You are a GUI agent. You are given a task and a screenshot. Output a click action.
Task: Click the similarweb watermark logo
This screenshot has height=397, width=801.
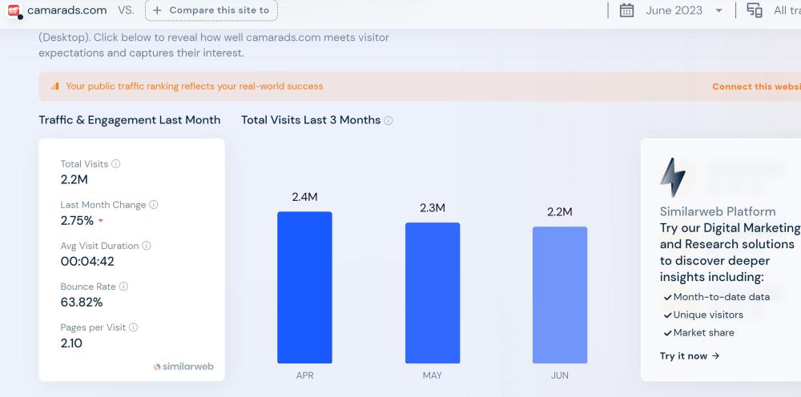coord(183,367)
